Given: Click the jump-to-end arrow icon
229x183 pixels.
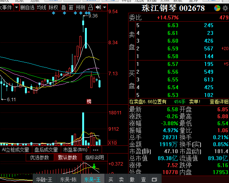Looking at the screenshot, I should (x=98, y=7).
